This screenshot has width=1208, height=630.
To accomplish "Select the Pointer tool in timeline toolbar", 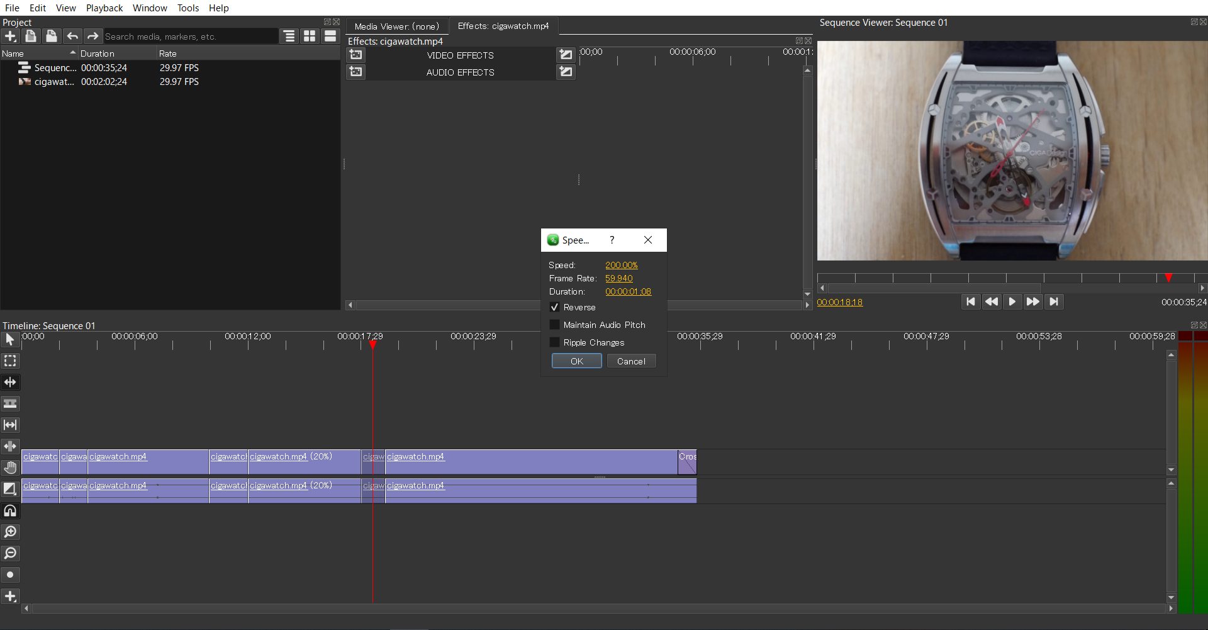I will click(x=10, y=340).
